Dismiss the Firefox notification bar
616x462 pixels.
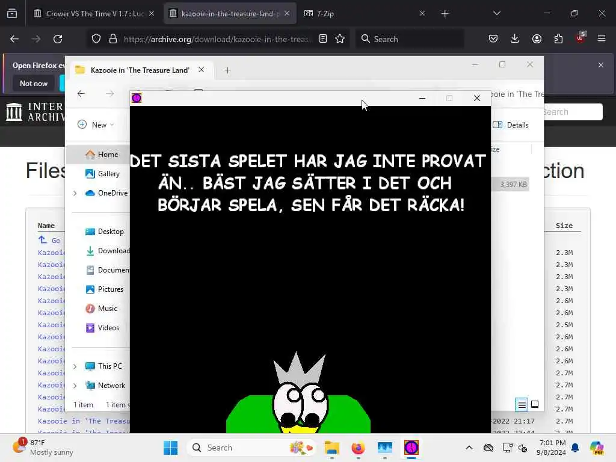[601, 65]
